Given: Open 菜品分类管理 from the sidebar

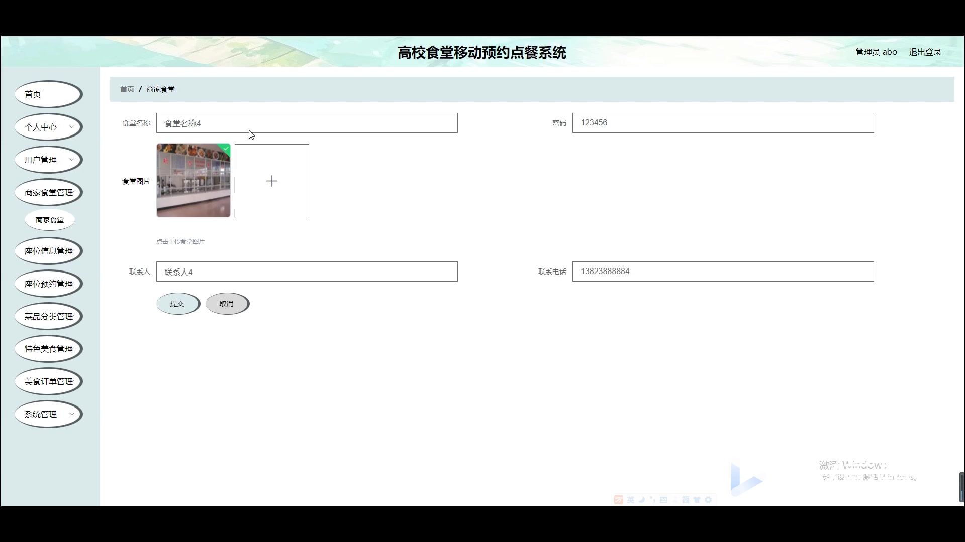Looking at the screenshot, I should coord(48,316).
